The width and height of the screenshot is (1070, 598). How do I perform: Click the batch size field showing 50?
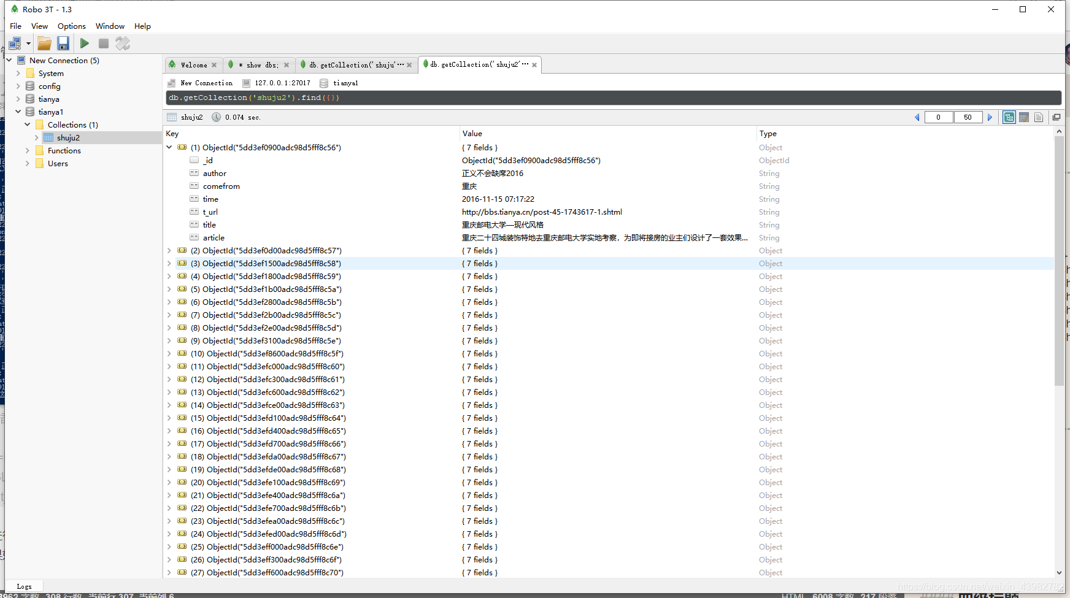coord(968,117)
